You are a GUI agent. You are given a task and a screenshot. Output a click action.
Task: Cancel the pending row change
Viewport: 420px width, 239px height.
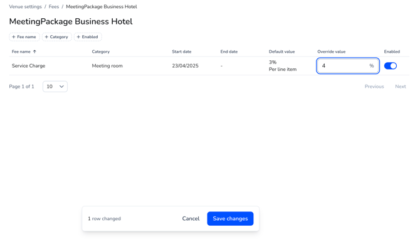pyautogui.click(x=191, y=219)
